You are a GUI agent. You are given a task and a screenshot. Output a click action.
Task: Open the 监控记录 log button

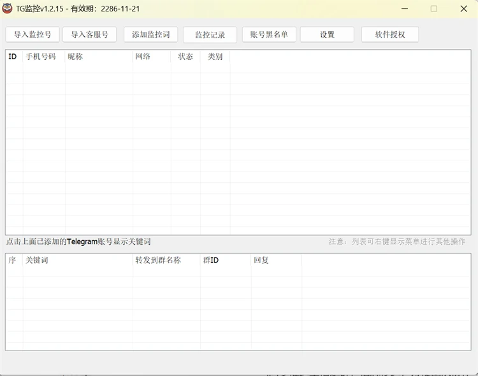click(210, 35)
